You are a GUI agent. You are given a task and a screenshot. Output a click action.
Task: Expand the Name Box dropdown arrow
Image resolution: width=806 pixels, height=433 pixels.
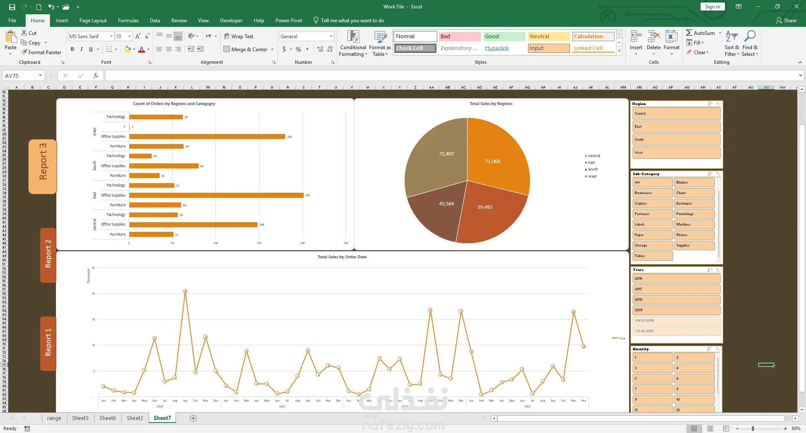point(40,76)
